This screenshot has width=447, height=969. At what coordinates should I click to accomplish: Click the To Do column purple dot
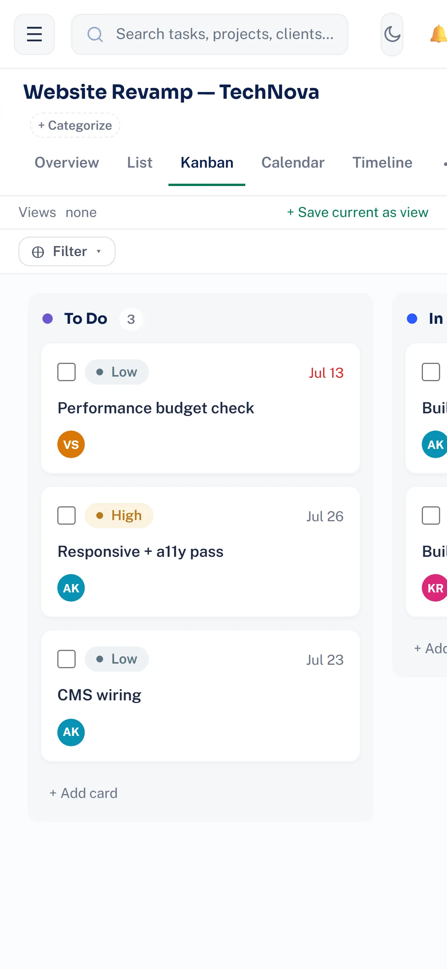coord(47,318)
